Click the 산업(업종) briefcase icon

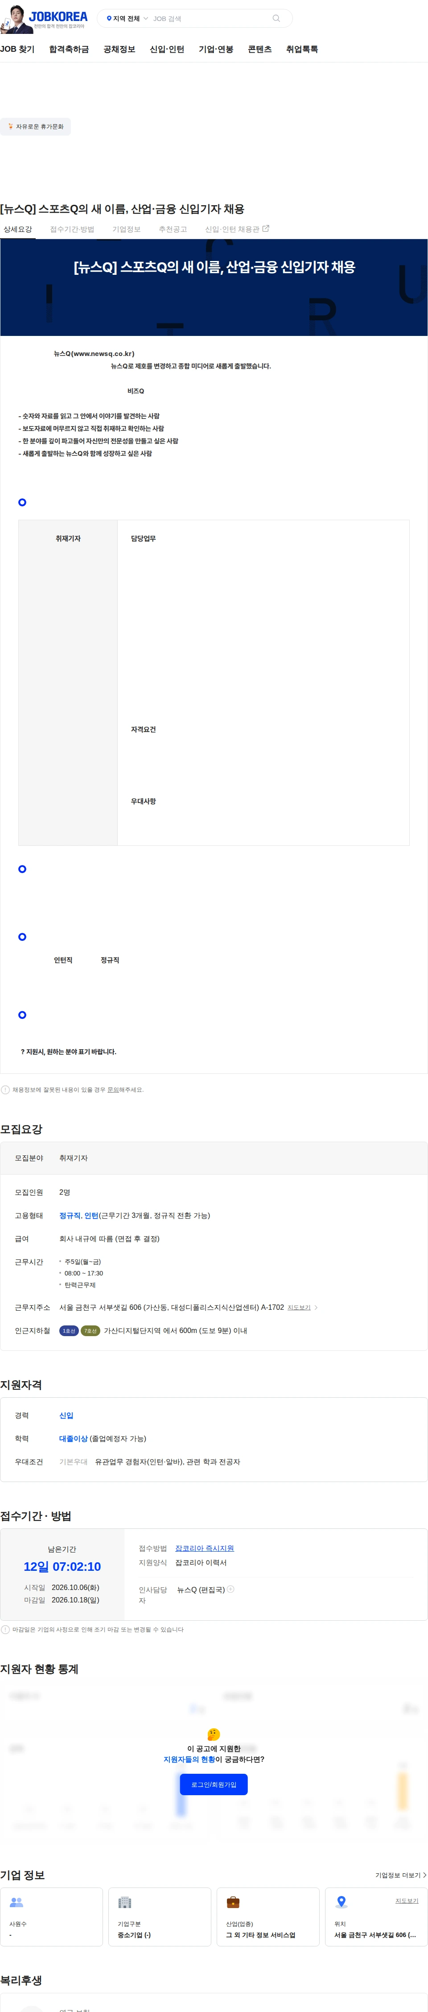pyautogui.click(x=233, y=1903)
